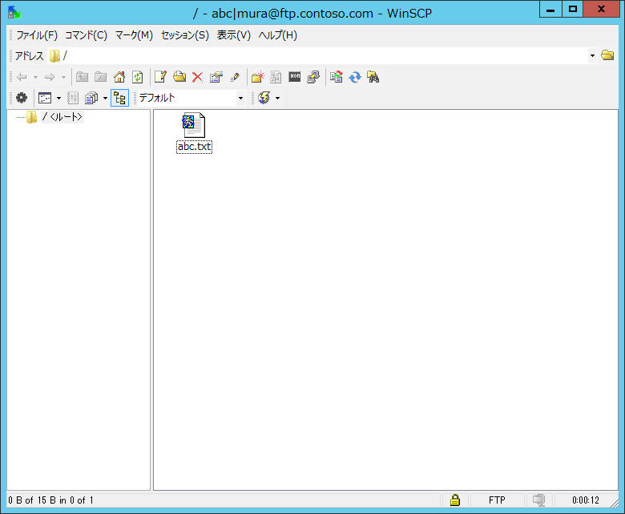This screenshot has height=514, width=625.
Task: Show file properties
Action: point(216,77)
